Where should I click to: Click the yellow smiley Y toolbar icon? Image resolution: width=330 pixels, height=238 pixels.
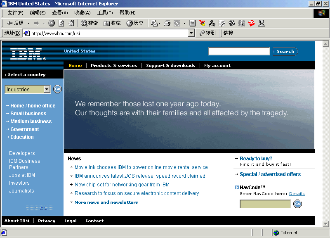pos(202,23)
